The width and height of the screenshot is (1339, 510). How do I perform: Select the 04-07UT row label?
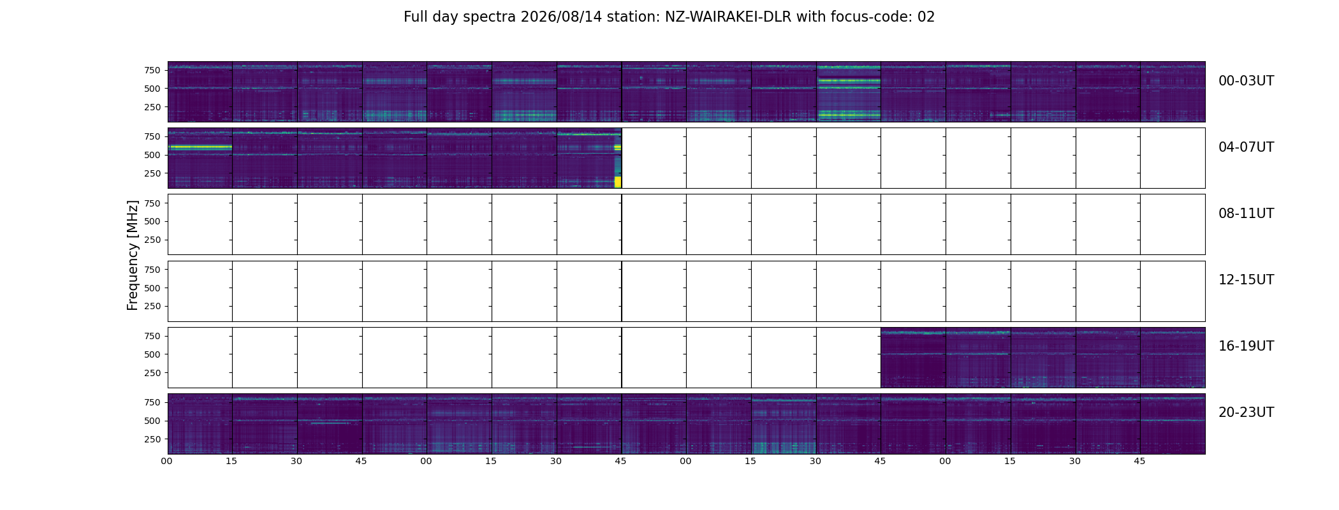[1246, 147]
